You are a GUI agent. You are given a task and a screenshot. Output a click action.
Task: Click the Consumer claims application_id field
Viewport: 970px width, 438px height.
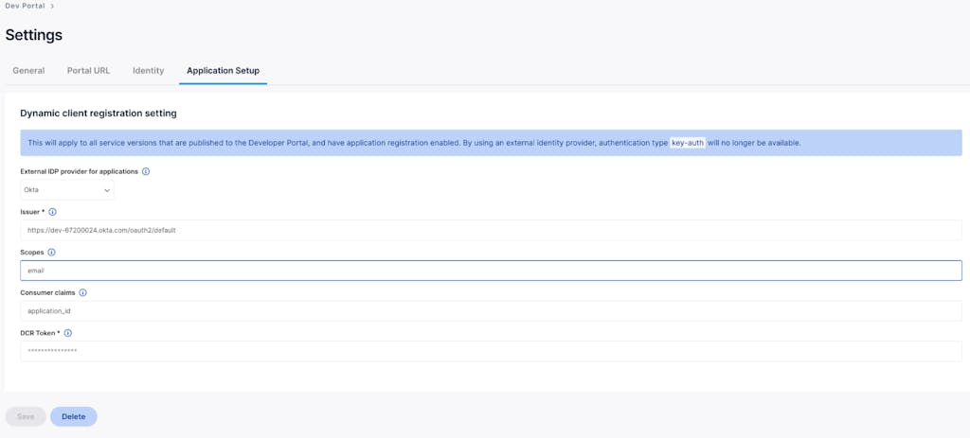[x=491, y=310]
